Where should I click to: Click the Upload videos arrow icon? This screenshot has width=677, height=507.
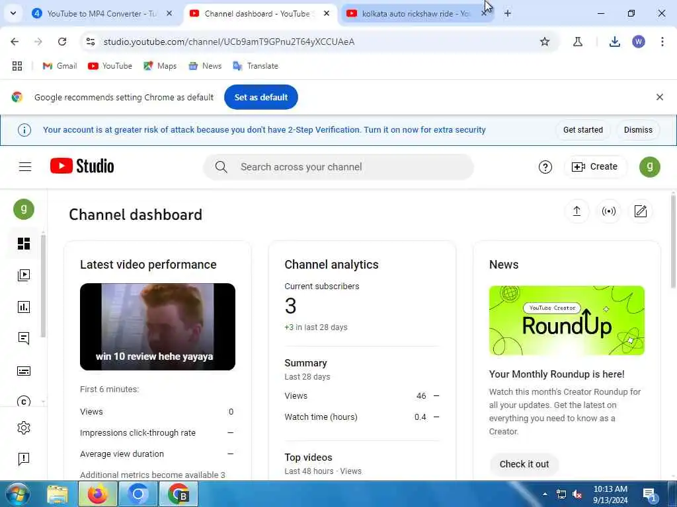(577, 211)
